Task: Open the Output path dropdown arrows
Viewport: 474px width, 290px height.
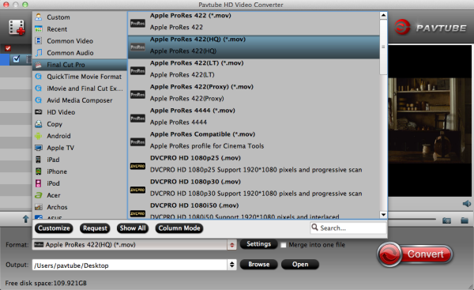Action: (x=231, y=265)
